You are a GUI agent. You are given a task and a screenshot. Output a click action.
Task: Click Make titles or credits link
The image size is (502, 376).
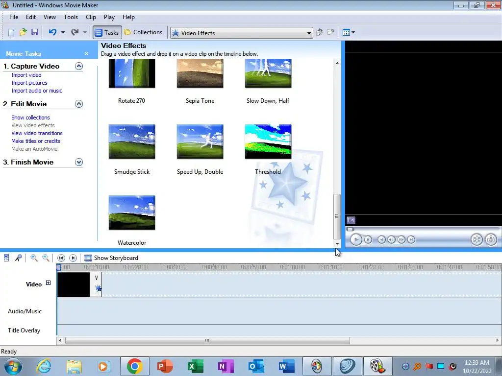click(x=35, y=141)
